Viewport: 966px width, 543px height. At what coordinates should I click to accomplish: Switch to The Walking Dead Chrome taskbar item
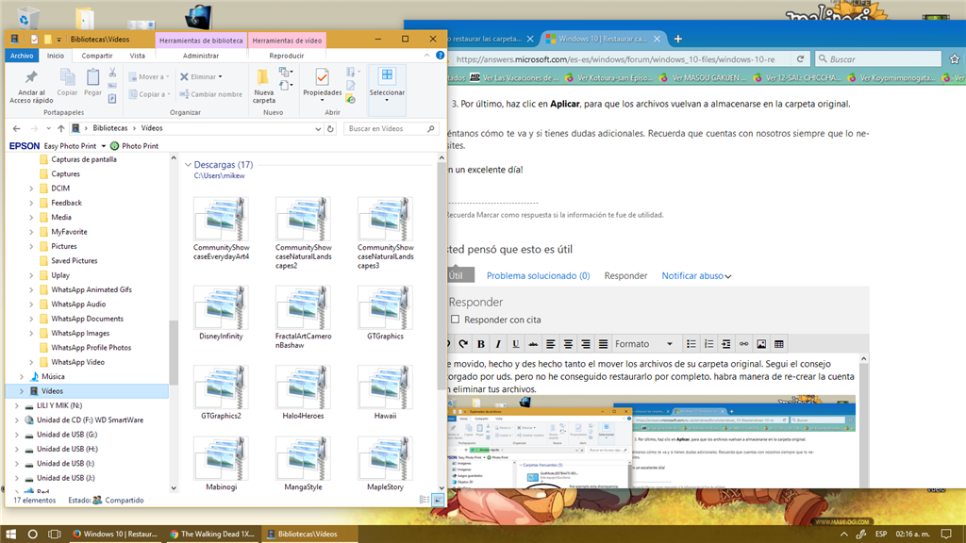[x=212, y=534]
